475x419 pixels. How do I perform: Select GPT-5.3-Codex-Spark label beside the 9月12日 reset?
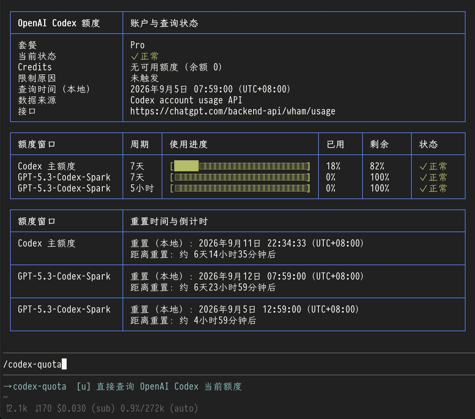coord(64,276)
